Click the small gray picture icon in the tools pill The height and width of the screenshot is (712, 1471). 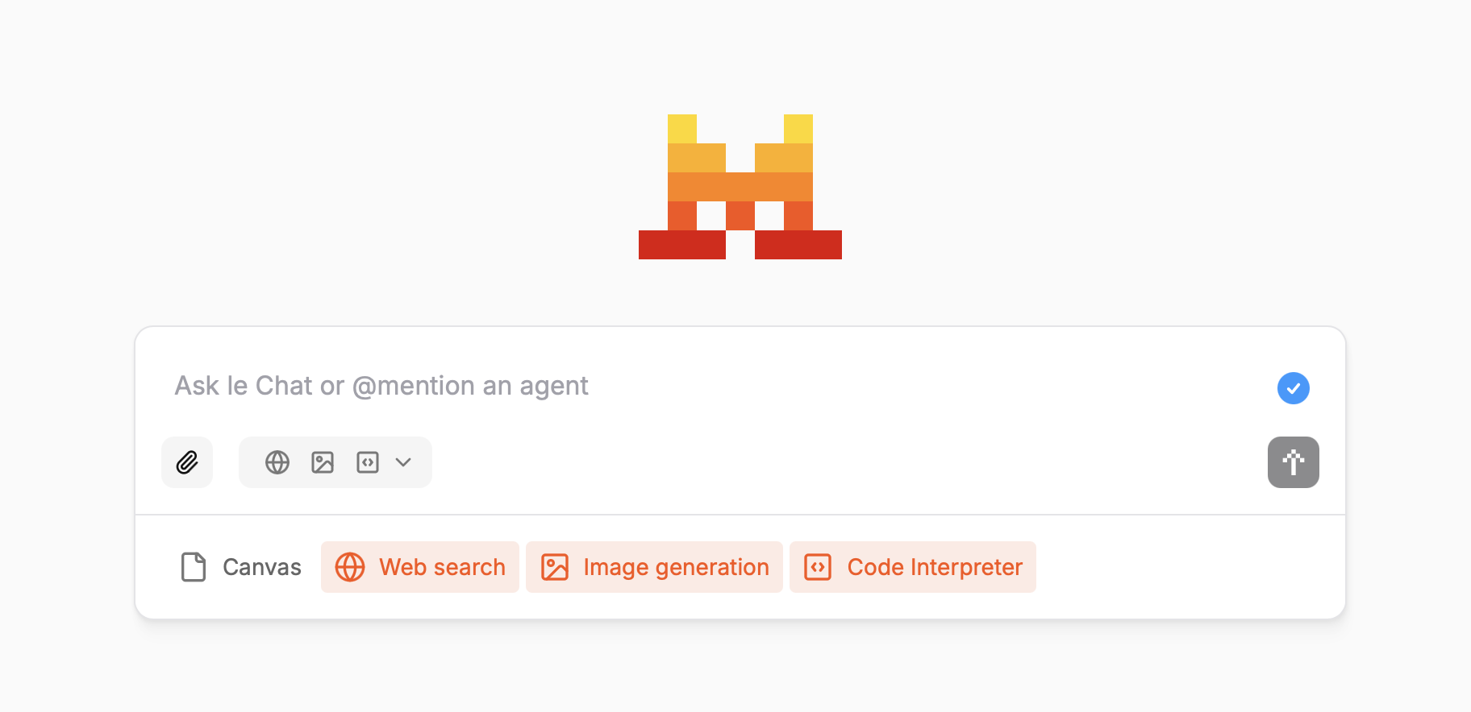click(x=323, y=462)
